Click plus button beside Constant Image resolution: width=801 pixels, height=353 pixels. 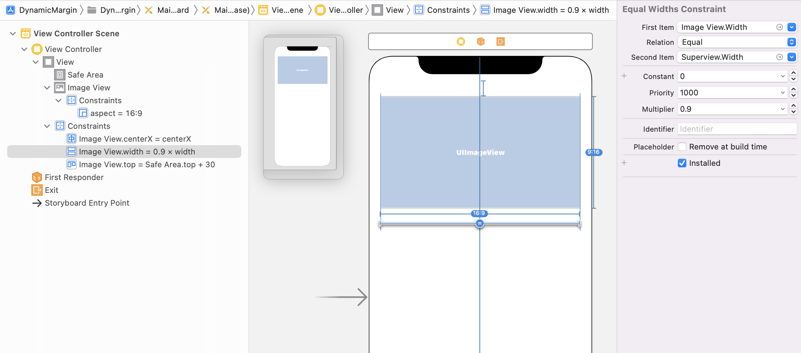point(624,76)
